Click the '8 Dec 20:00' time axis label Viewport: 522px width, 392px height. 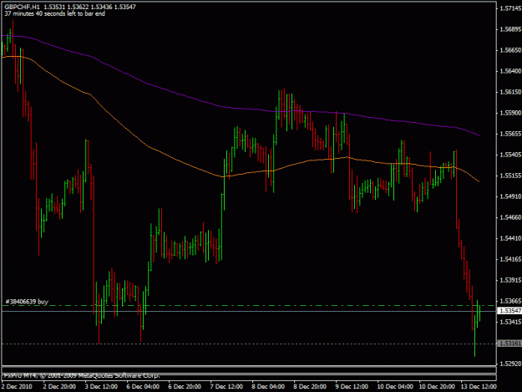click(310, 387)
